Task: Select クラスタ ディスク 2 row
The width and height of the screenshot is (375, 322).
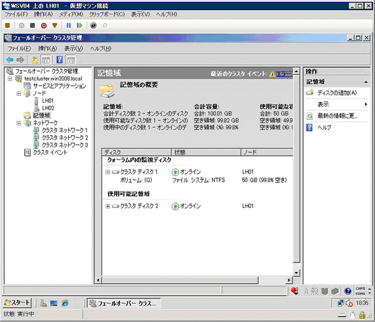Action: tap(197, 206)
